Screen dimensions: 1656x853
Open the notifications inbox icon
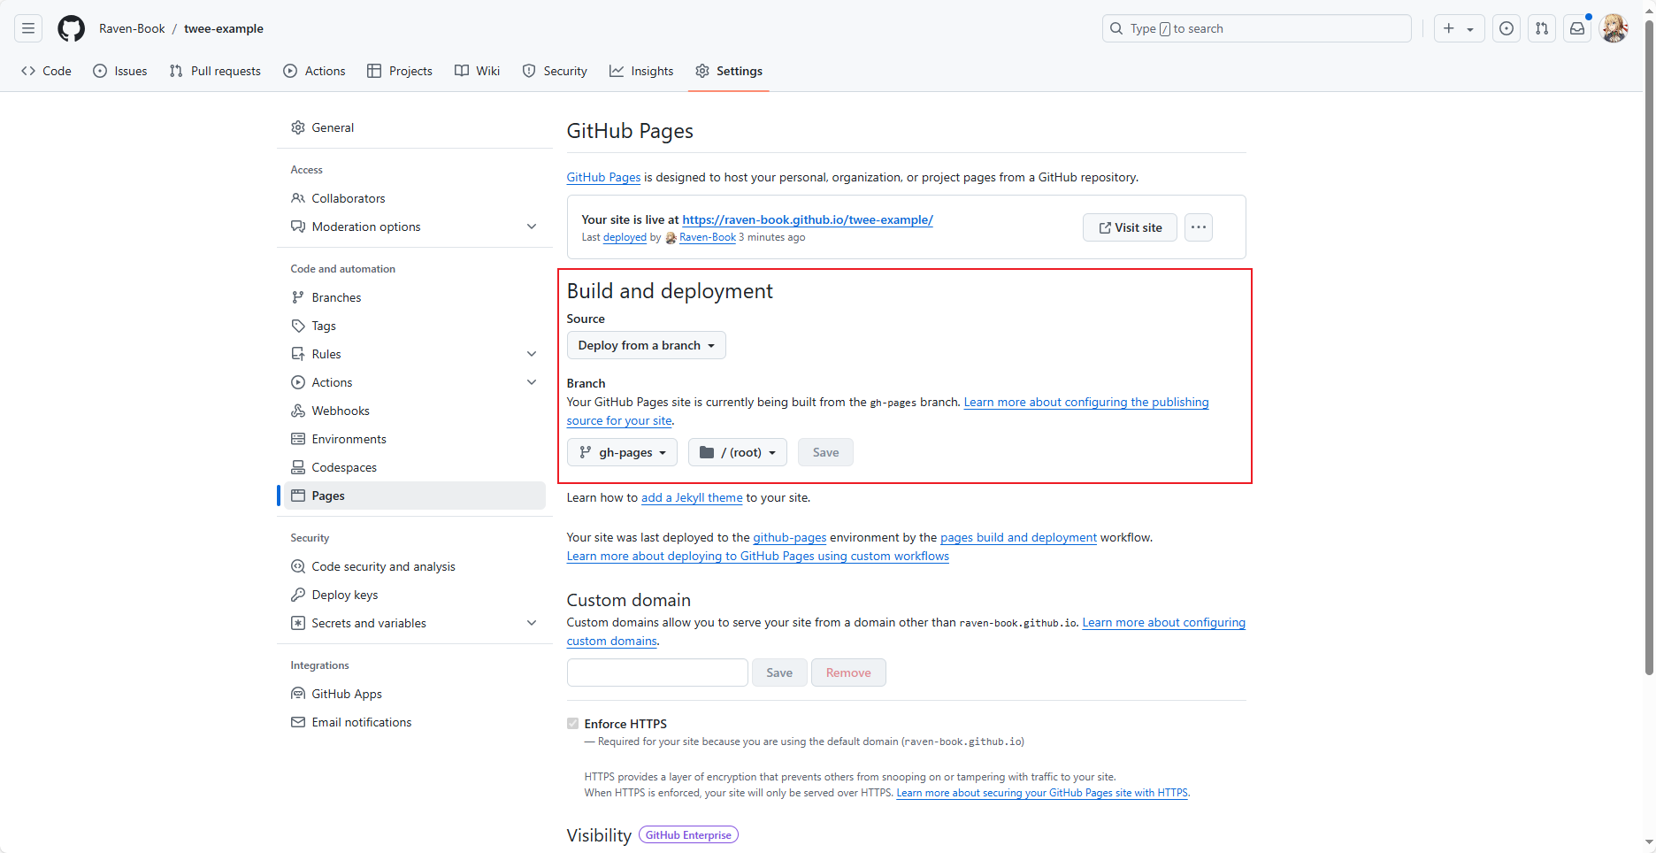(1577, 28)
